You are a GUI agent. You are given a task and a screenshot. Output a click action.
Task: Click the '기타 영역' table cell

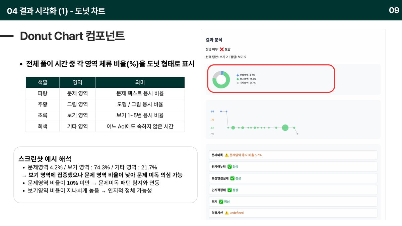pos(77,126)
